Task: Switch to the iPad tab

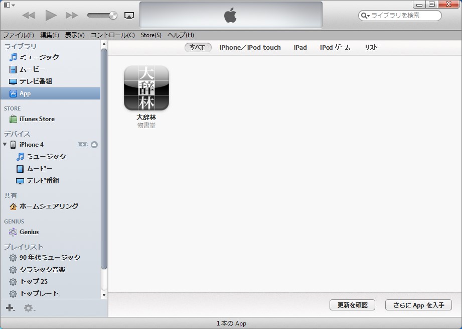Action: 300,47
